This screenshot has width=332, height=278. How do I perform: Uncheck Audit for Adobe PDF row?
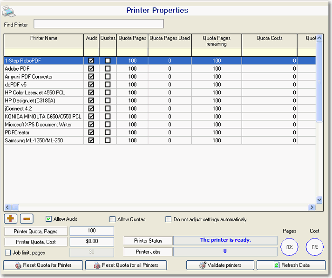91,68
